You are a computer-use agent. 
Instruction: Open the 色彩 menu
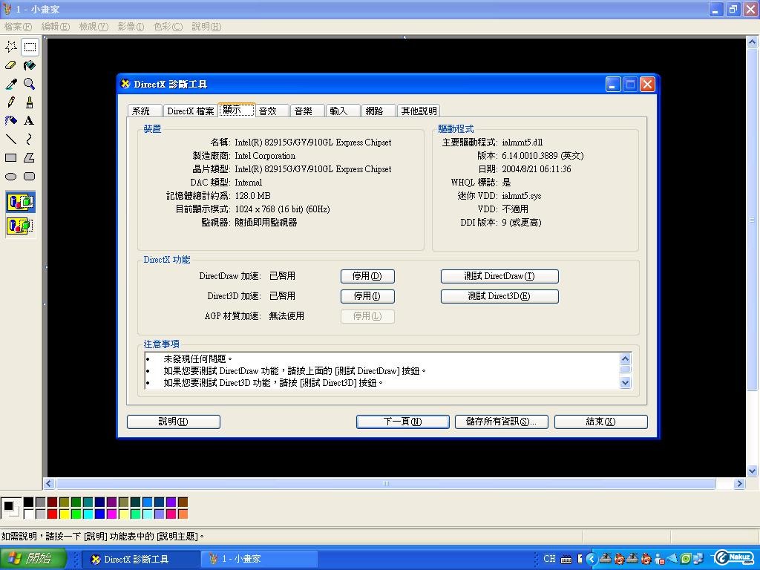click(x=167, y=27)
